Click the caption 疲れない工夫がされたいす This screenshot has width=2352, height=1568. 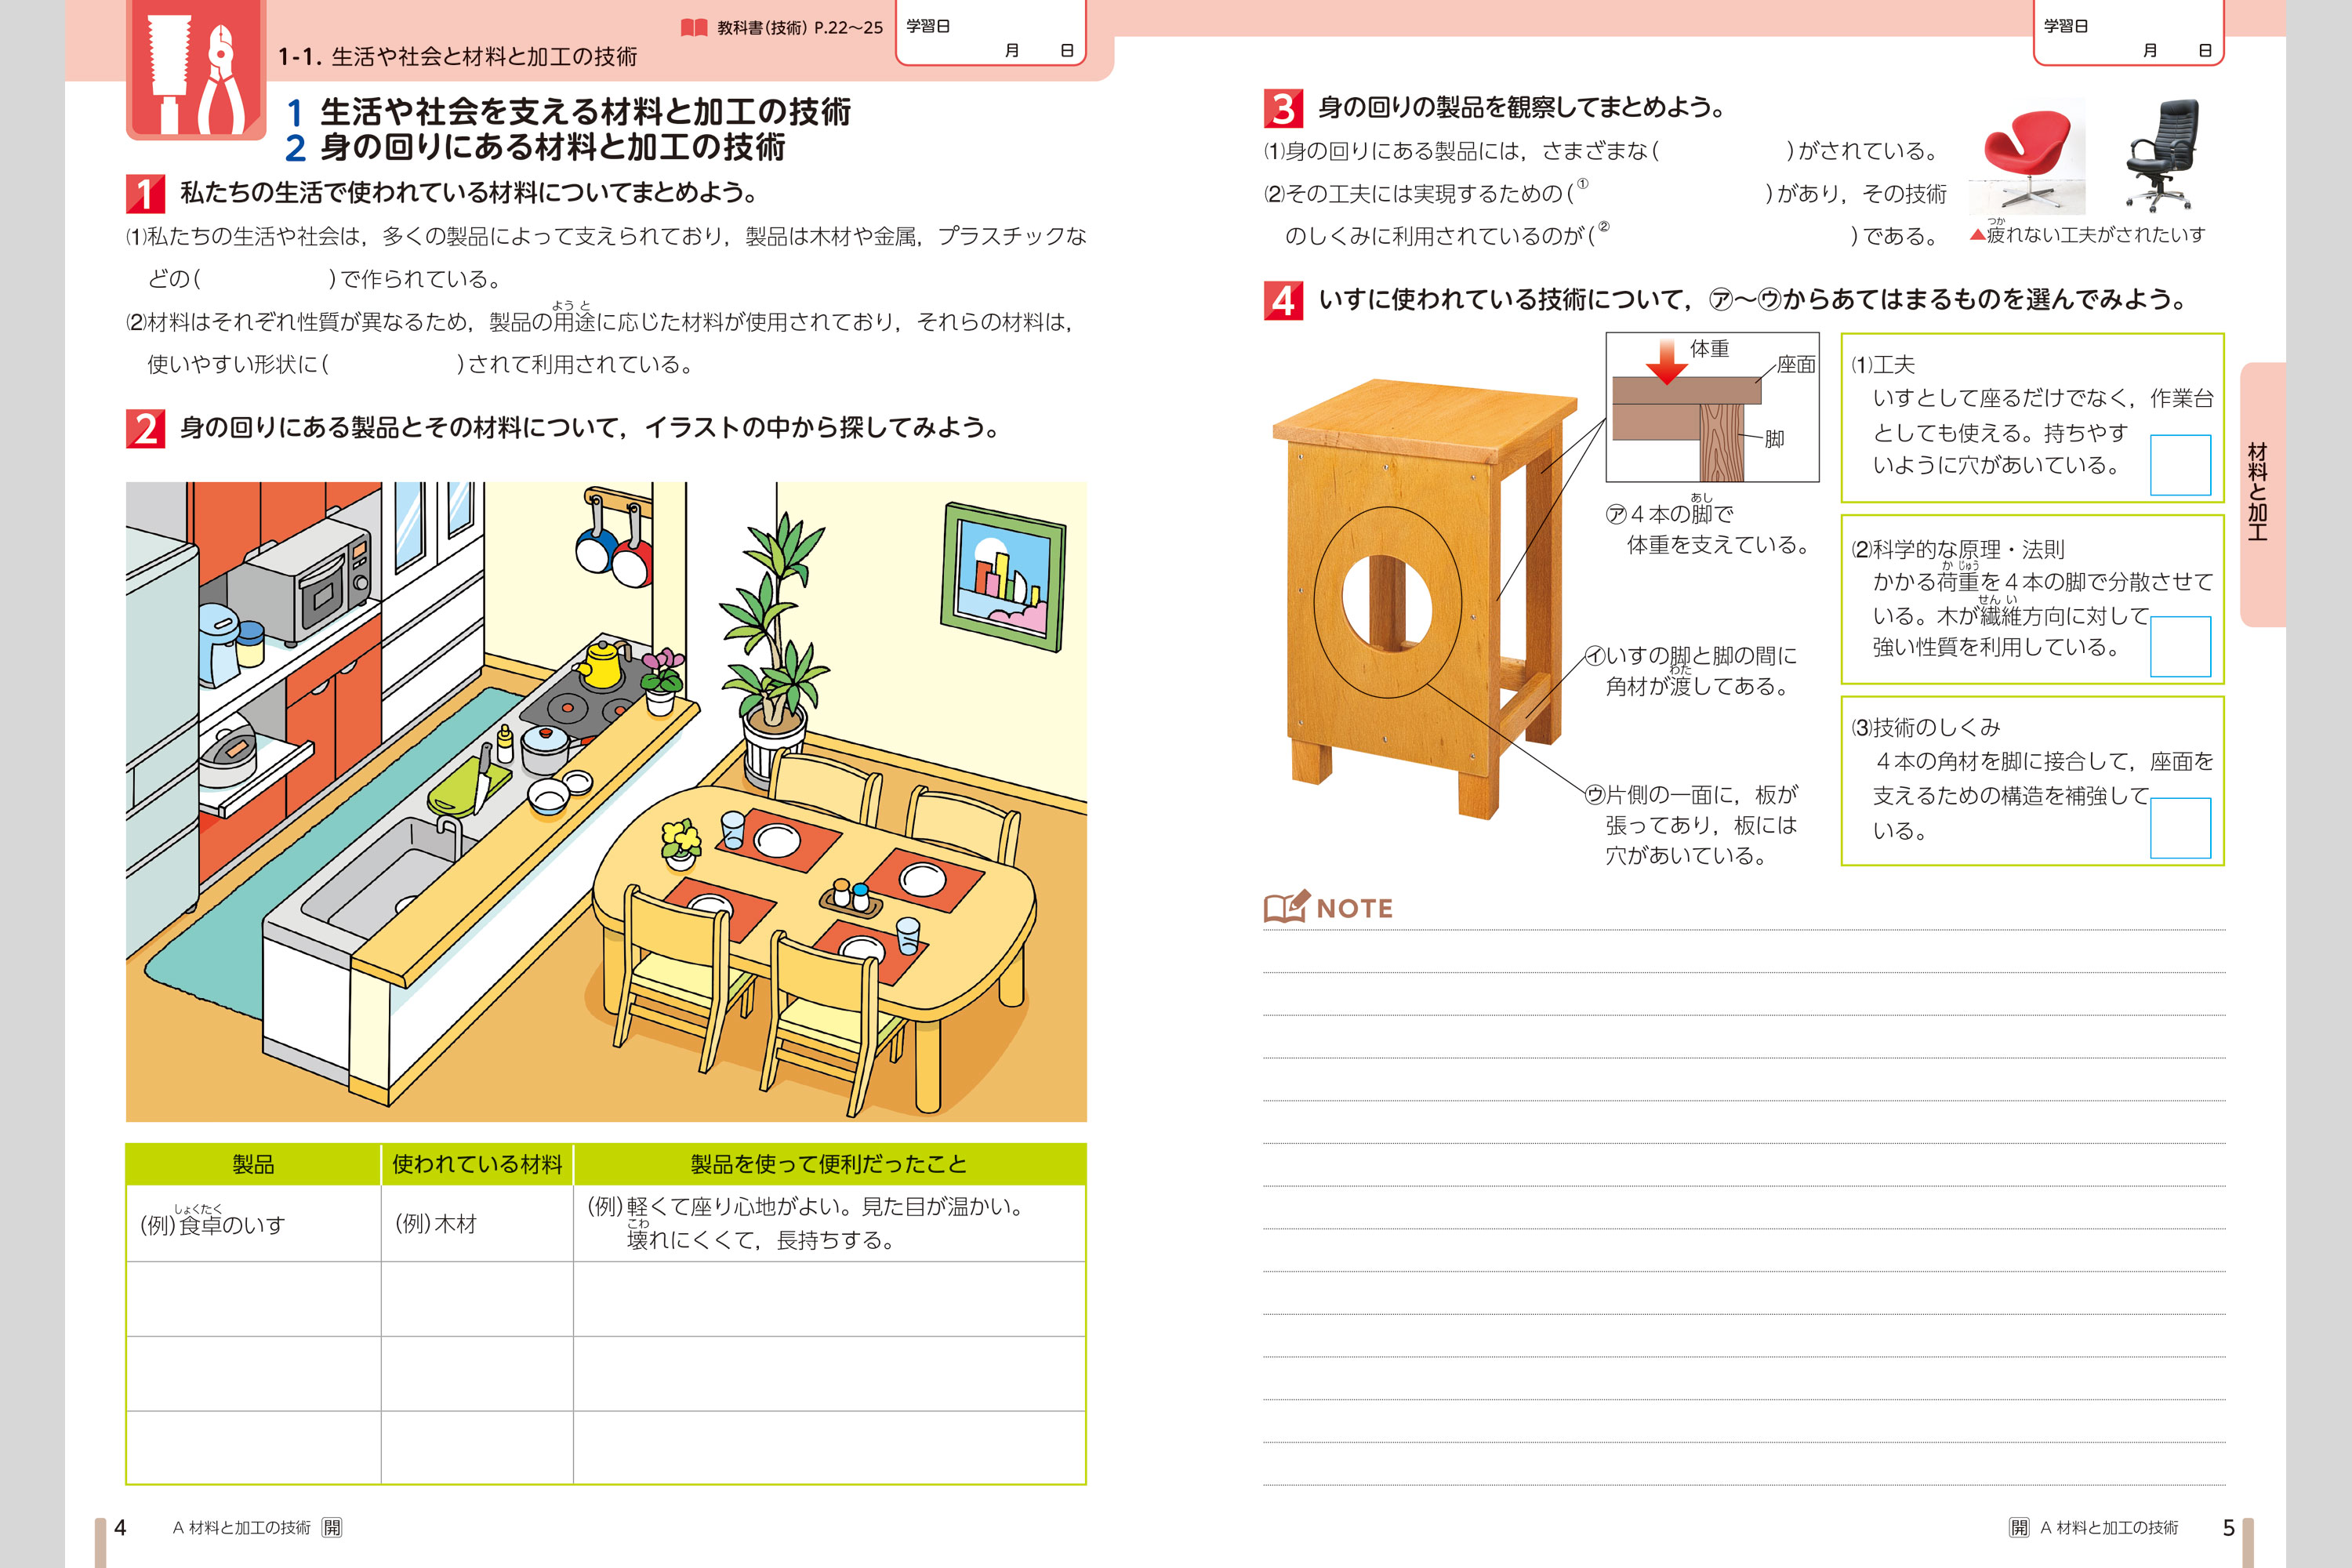tap(2095, 235)
